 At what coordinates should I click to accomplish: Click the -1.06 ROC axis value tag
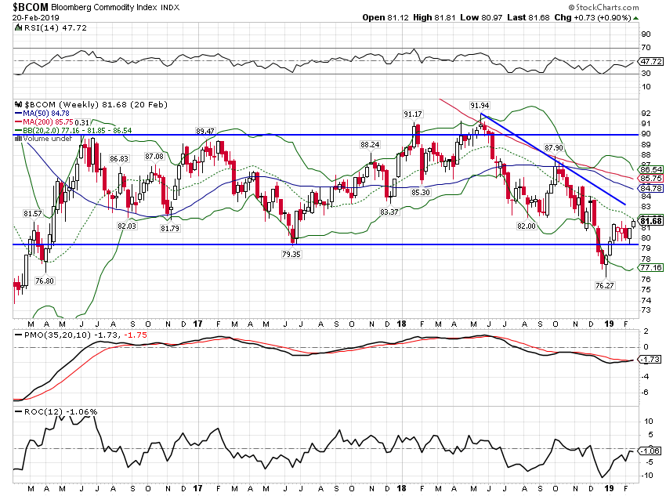(650, 451)
